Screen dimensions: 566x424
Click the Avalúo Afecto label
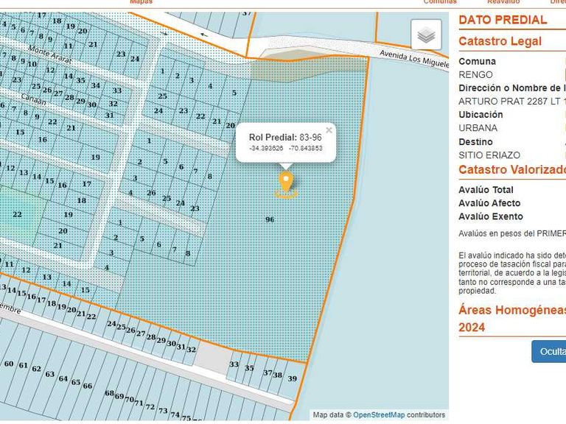pyautogui.click(x=489, y=203)
